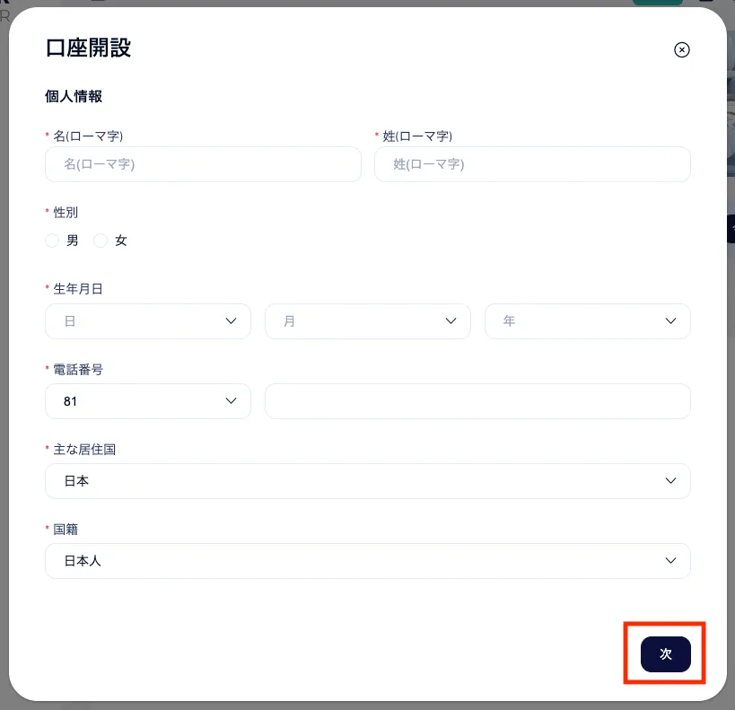Viewport: 735px width, 710px height.
Task: Close the 口座開設 dialog with X icon
Action: [681, 49]
